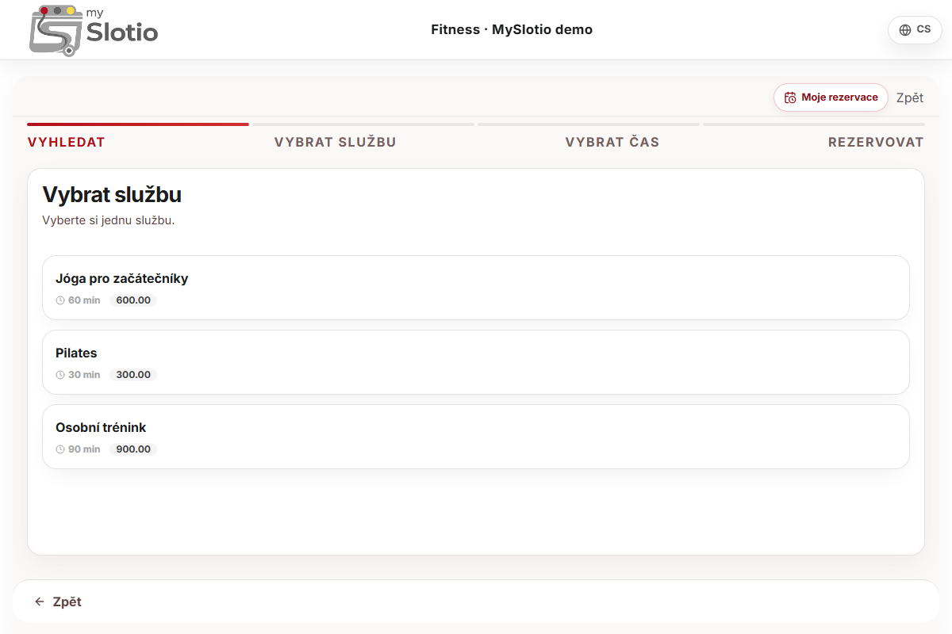Click the clock icon beside 60 min
Viewport: 952px width, 634px height.
pos(60,300)
